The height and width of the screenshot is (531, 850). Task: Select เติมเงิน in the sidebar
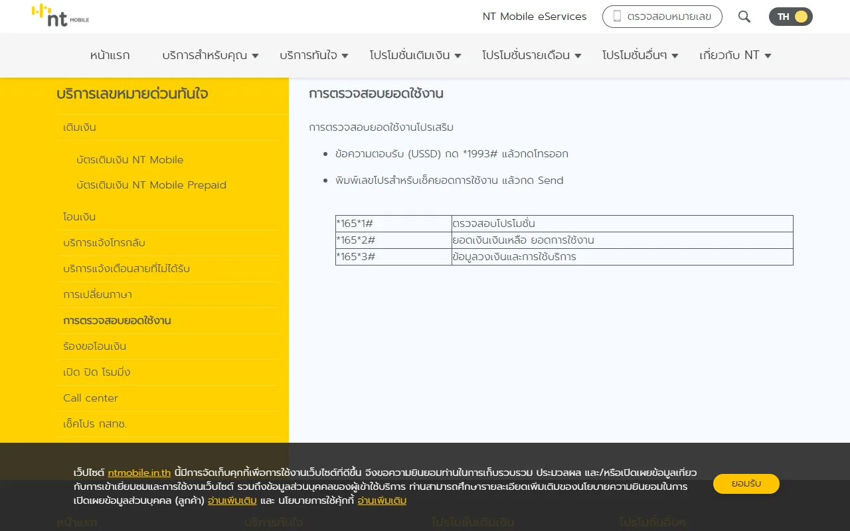[80, 127]
